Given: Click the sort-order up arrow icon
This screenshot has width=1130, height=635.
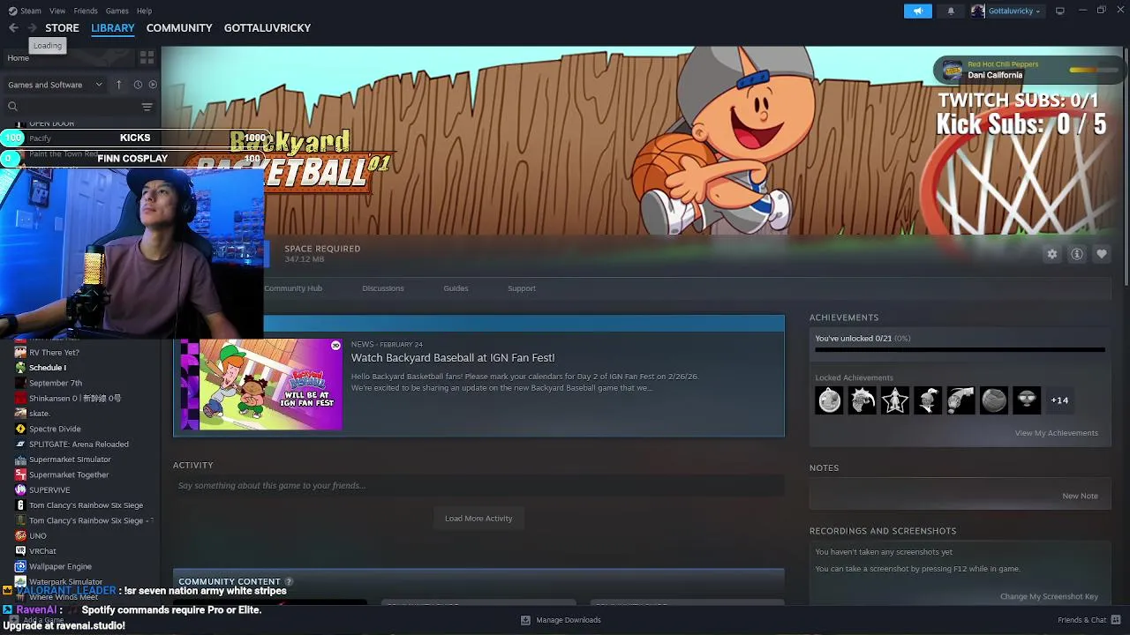Looking at the screenshot, I should pos(118,85).
